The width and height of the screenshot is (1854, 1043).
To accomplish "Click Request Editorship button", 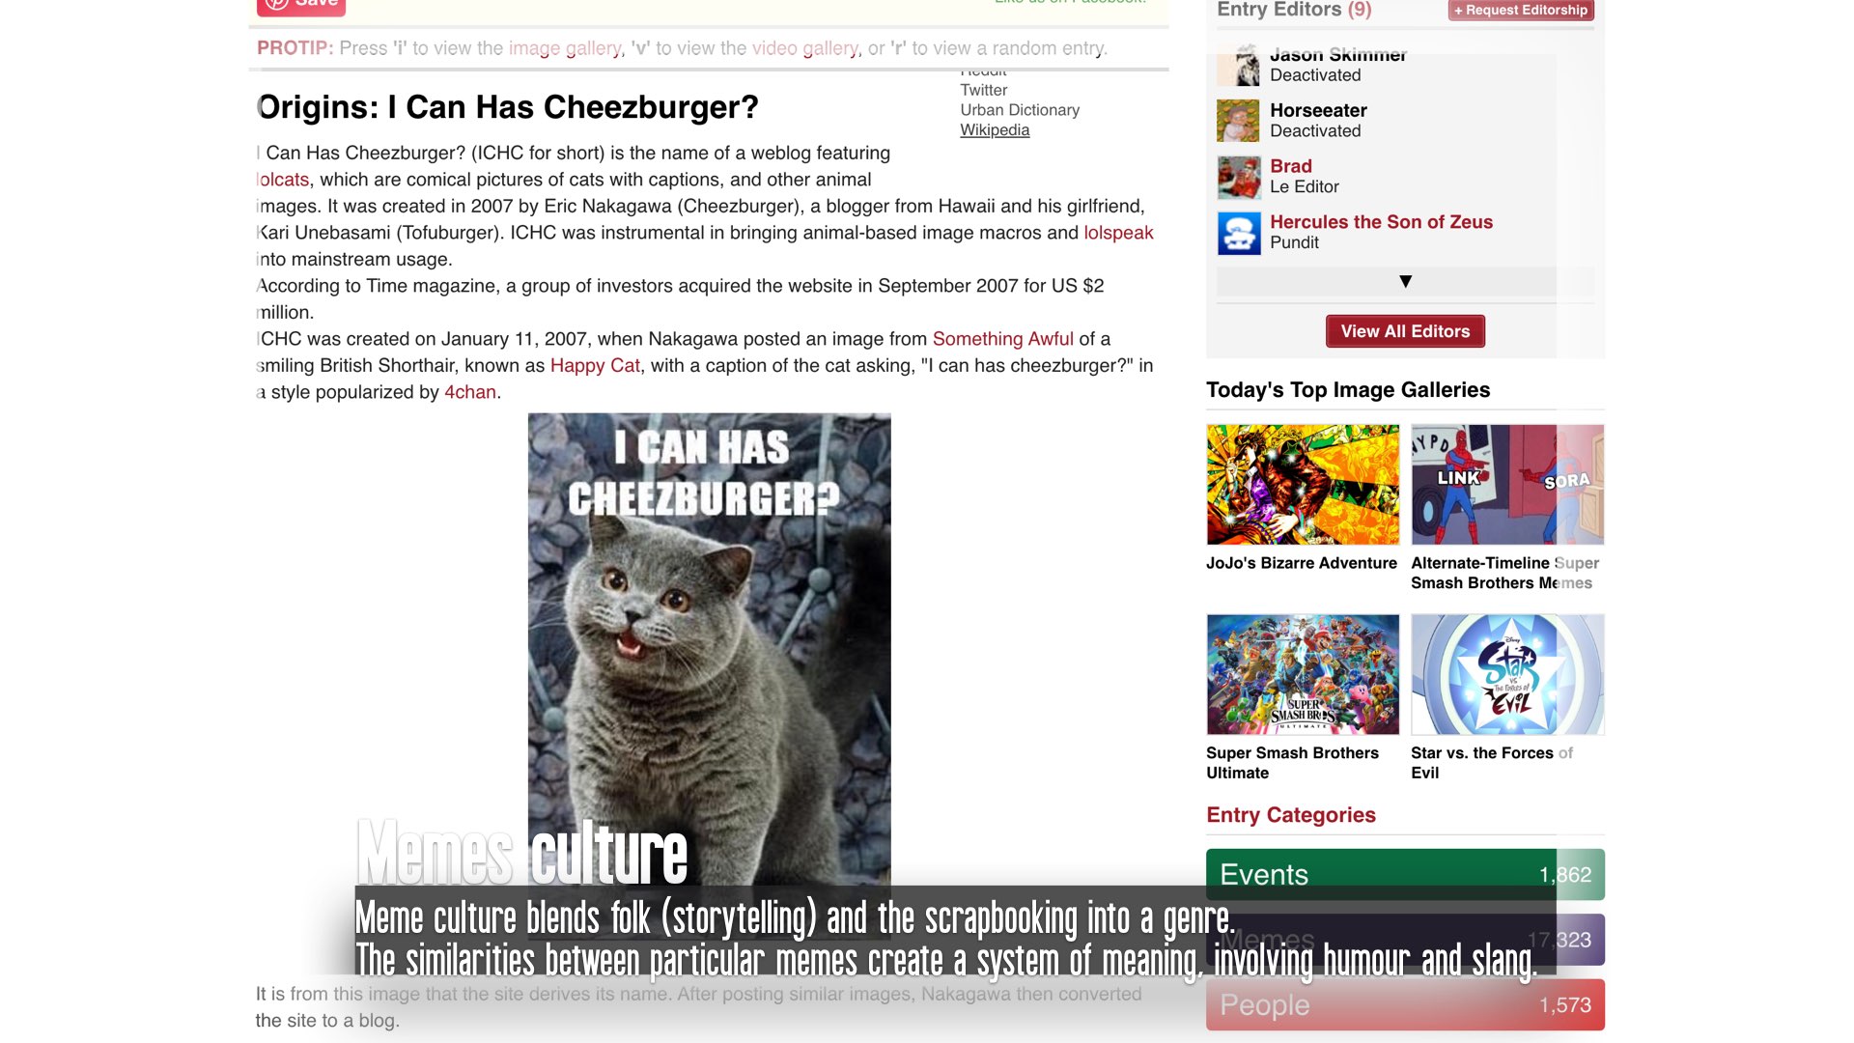I will click(x=1520, y=10).
